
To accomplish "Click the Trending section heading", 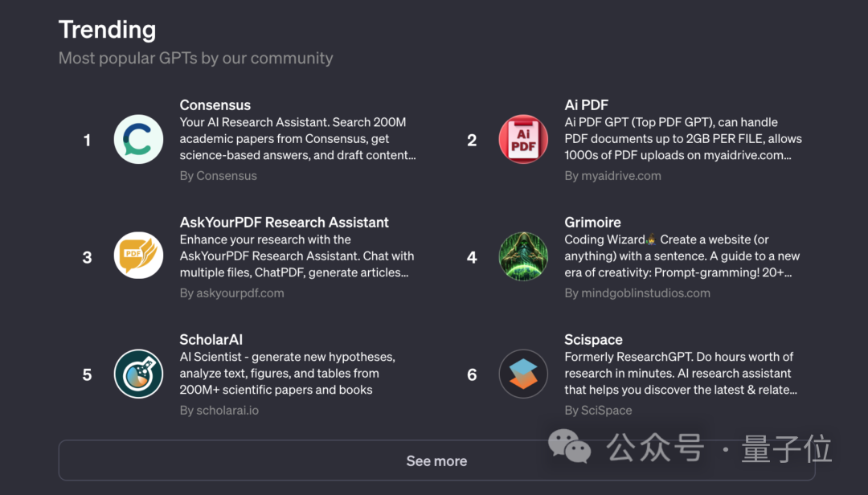I will click(107, 30).
